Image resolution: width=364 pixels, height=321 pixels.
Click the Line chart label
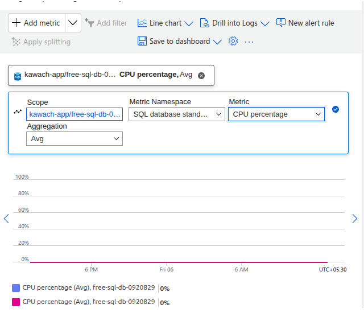pos(166,23)
